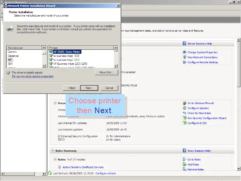
Task: Click the digitally signed driver shield icon
Action: coord(8,73)
